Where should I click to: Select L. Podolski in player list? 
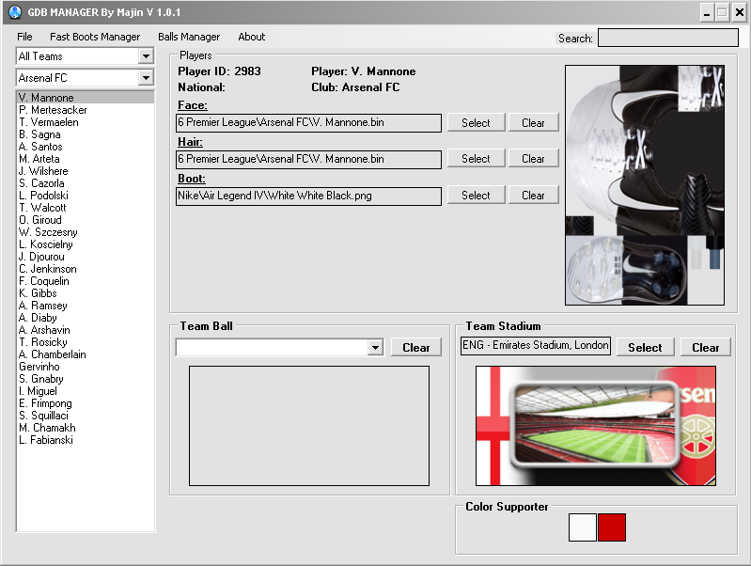(86, 195)
